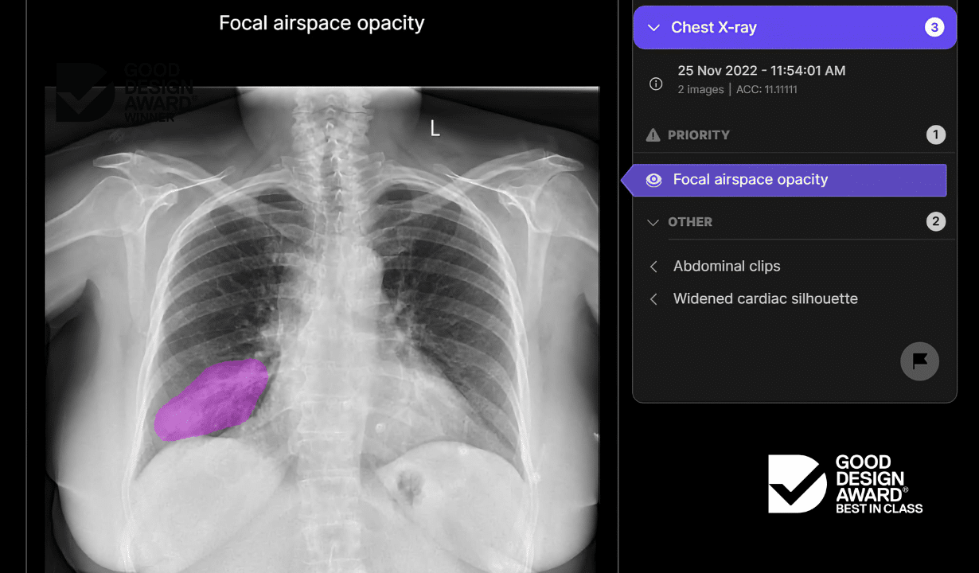
Task: Select the Abdominal clips finding
Action: tap(727, 267)
